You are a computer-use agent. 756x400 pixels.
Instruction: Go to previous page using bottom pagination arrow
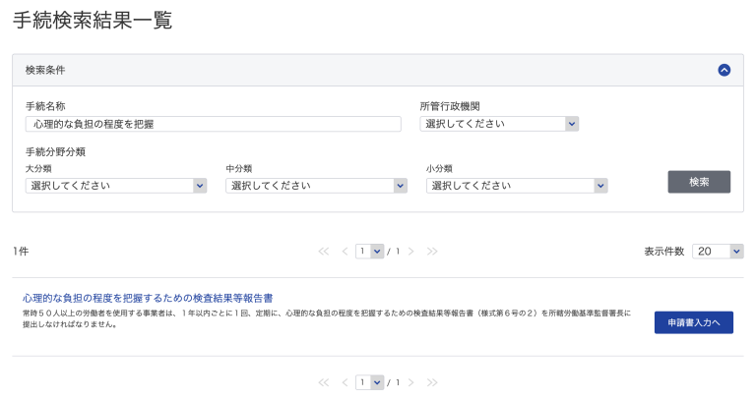coord(345,382)
